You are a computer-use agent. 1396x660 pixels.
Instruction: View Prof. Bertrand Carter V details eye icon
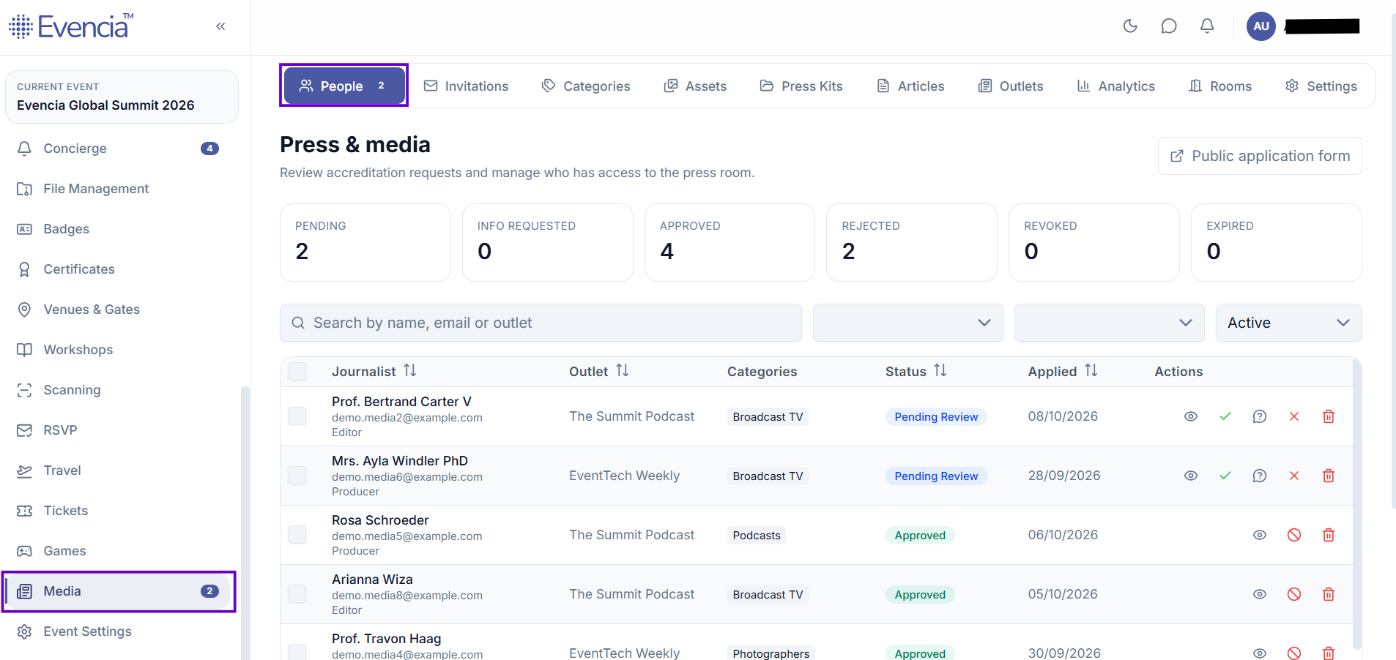[1191, 416]
